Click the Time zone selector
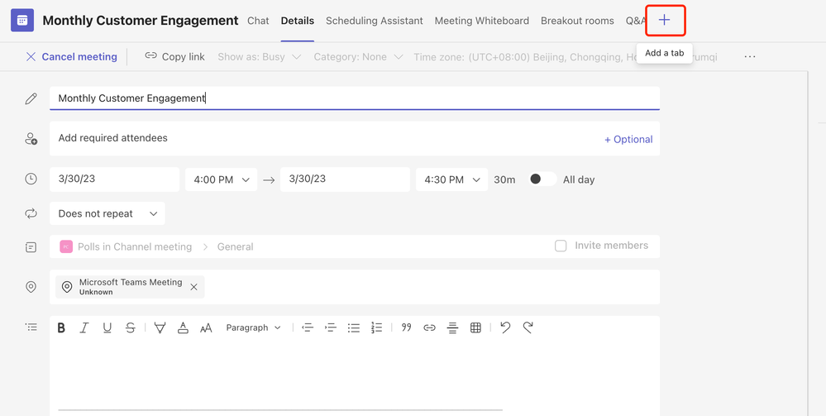Viewport: 826px width, 416px height. 565,56
